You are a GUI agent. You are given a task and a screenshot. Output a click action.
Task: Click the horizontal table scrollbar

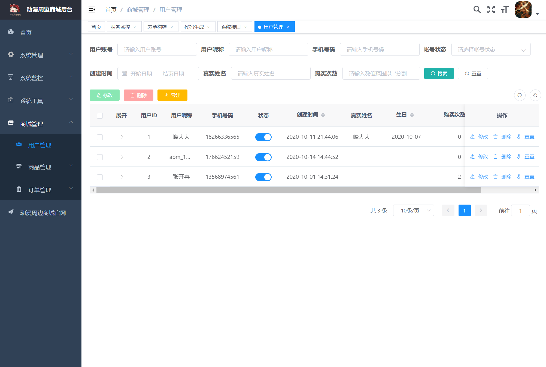pyautogui.click(x=289, y=190)
